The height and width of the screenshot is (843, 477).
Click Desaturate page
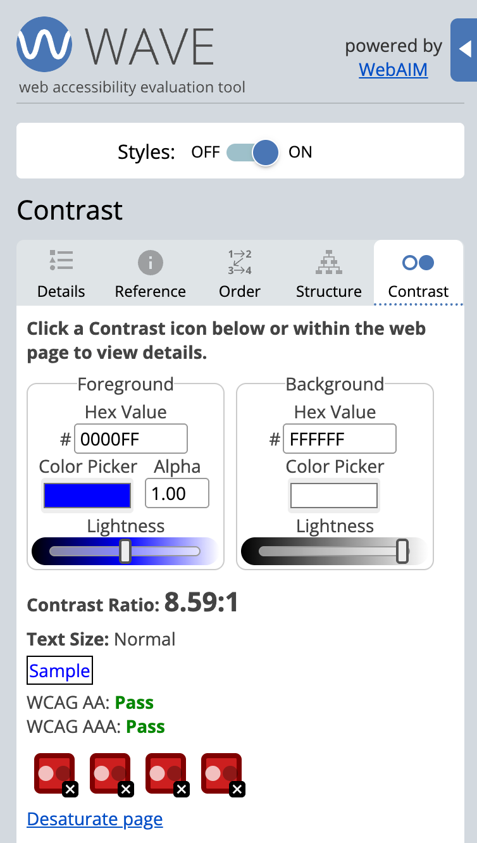[94, 819]
